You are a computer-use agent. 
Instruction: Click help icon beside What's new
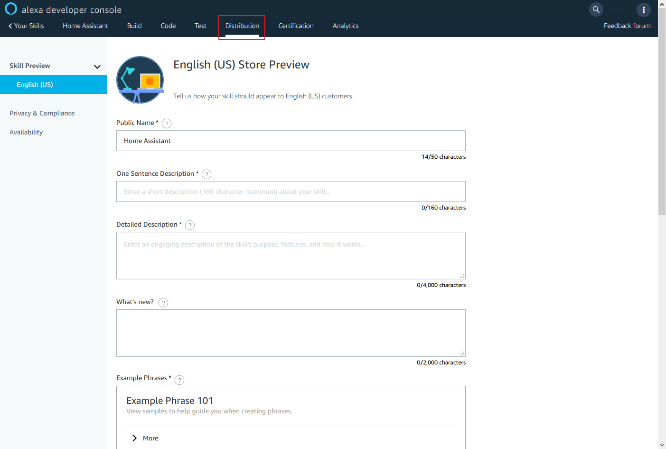[x=163, y=303]
